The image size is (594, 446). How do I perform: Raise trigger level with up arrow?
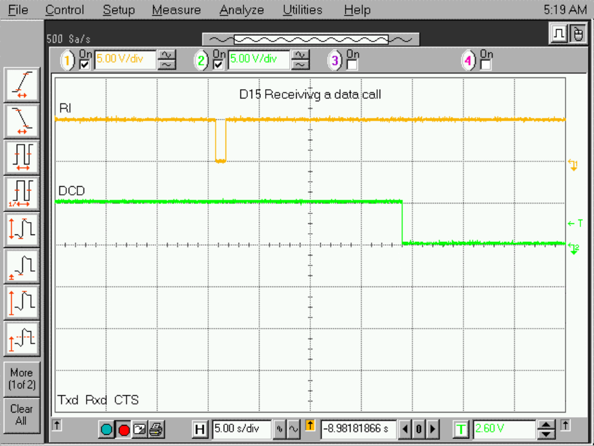tap(546, 425)
